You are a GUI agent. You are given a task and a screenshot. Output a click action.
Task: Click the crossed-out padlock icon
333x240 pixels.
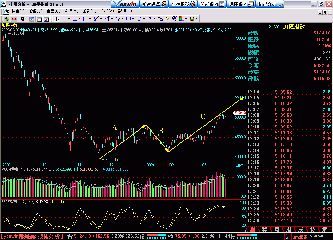[x=174, y=19]
